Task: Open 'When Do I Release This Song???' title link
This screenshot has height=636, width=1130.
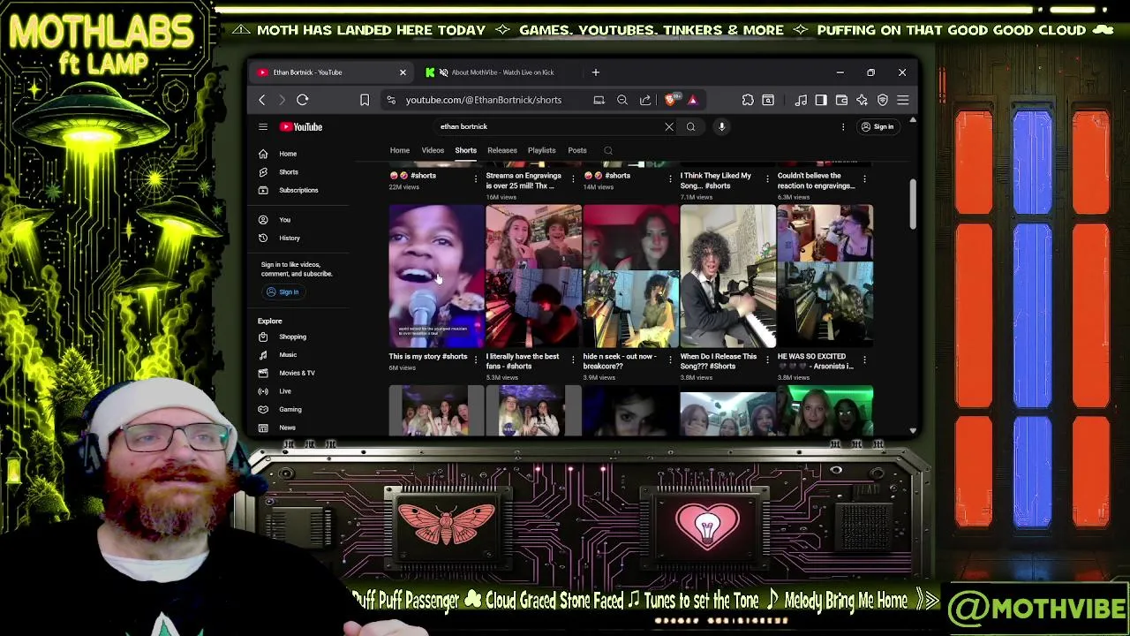Action: pos(718,361)
